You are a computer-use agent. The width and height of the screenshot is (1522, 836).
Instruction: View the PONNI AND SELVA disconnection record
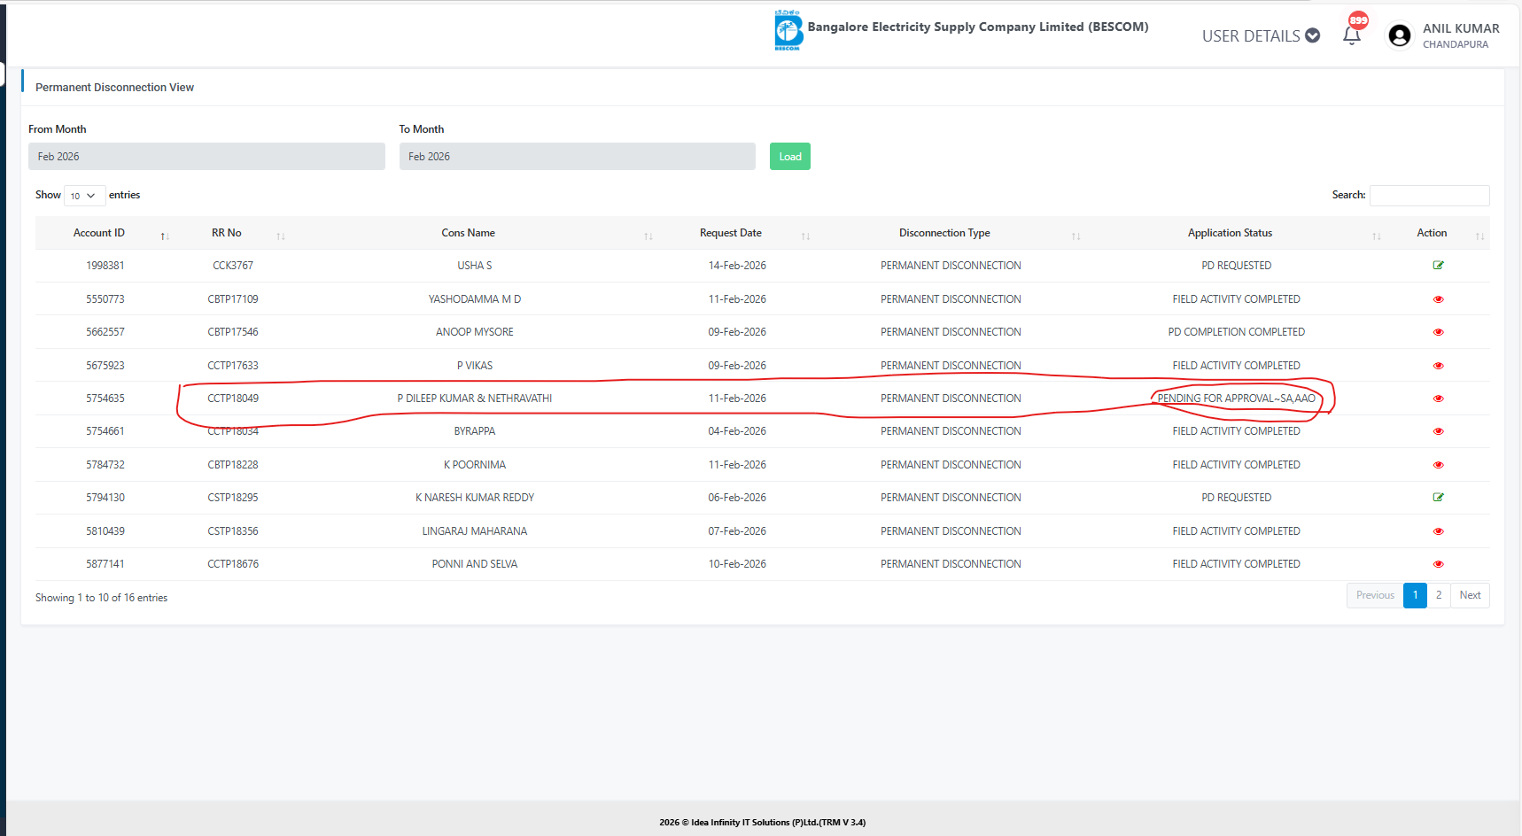coord(1438,564)
